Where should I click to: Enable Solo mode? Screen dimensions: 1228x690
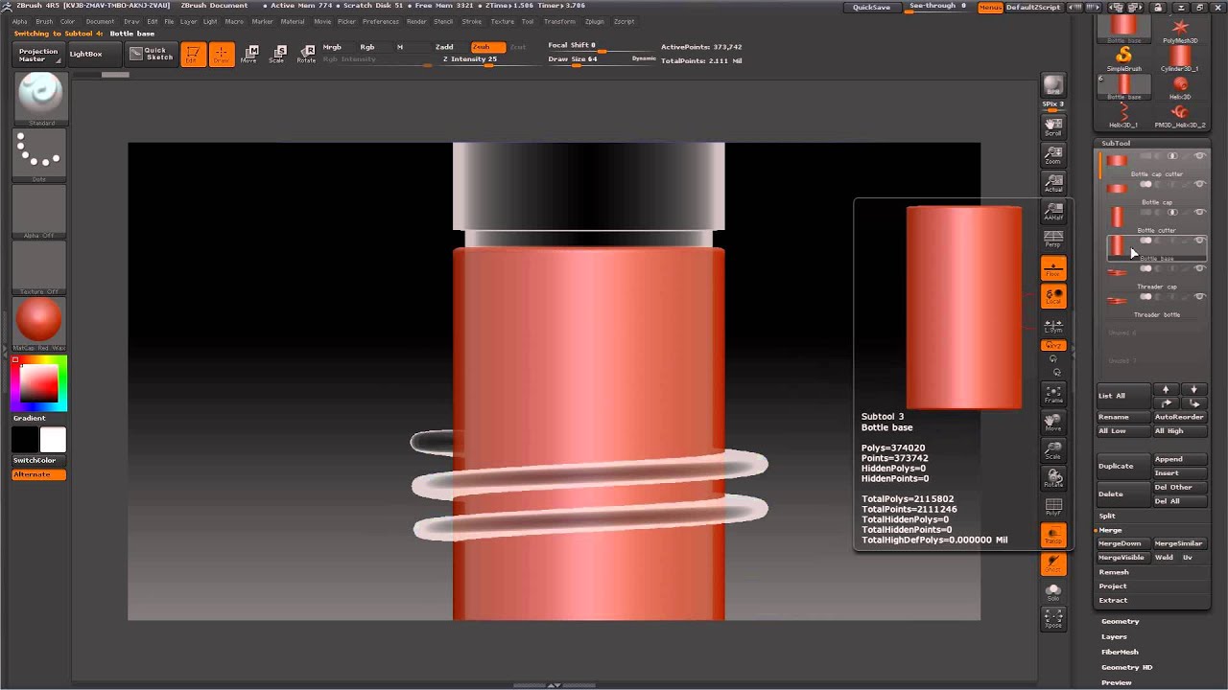coord(1053,591)
